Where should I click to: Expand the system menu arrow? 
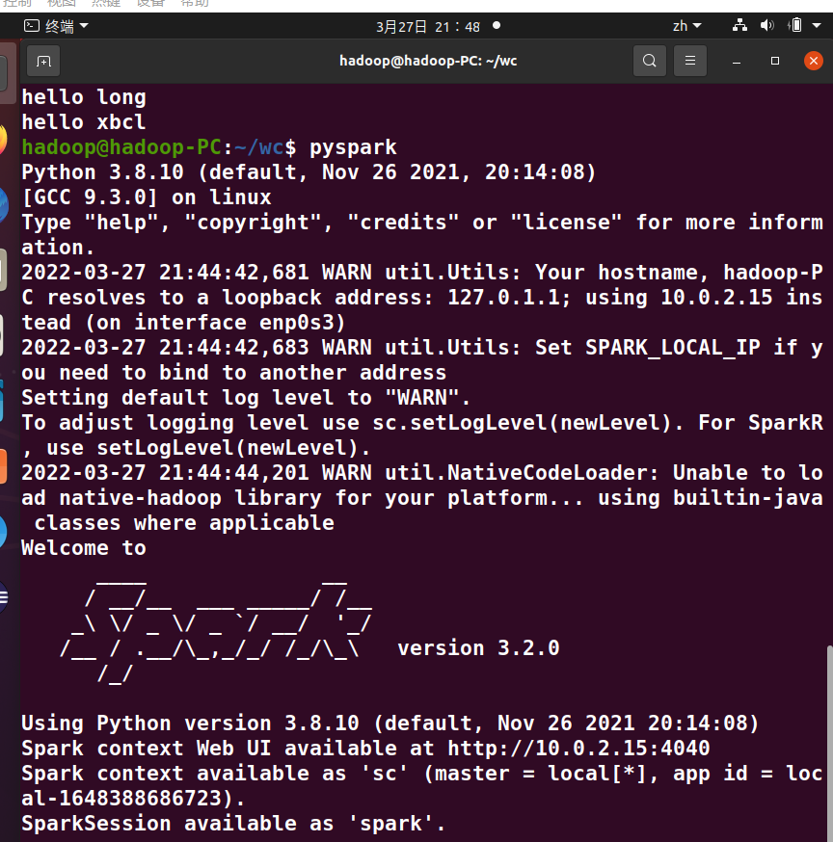pos(817,25)
